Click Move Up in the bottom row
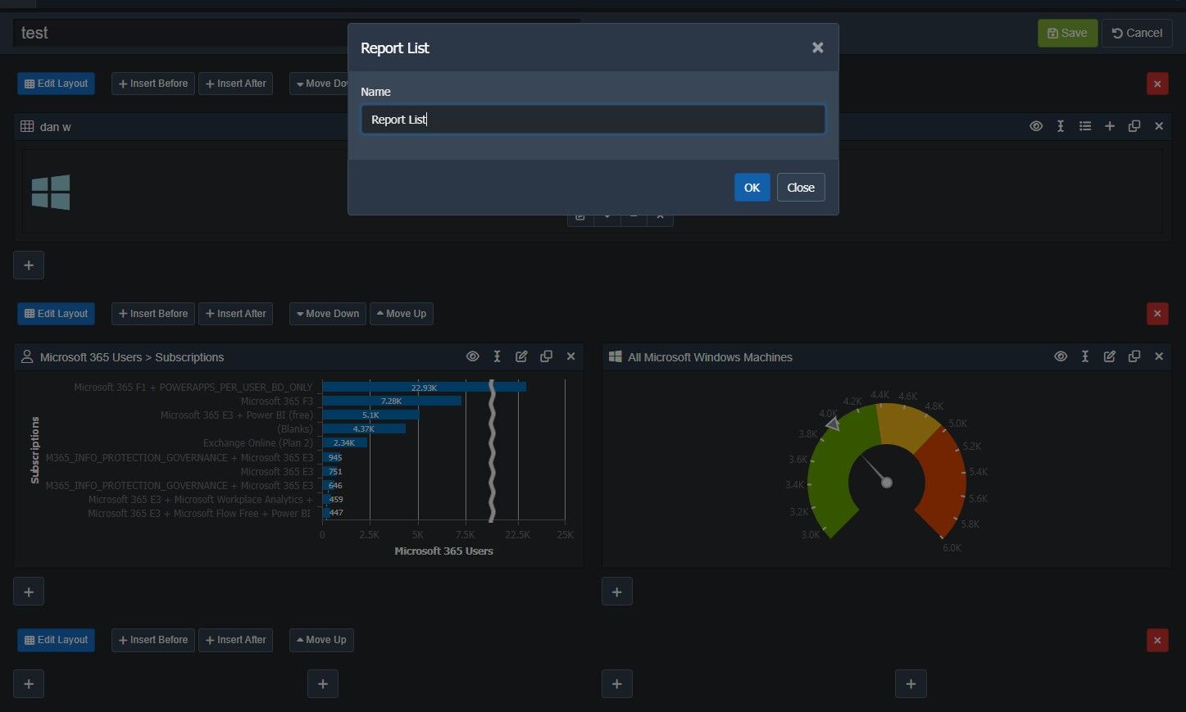Screen dimensions: 1186x712 click(321, 640)
